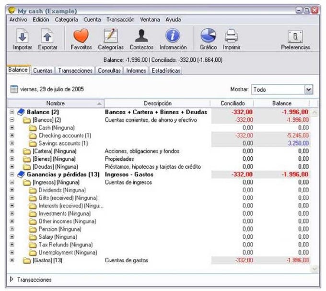Click the folder icon of [Gastos] (13)

click(x=27, y=260)
